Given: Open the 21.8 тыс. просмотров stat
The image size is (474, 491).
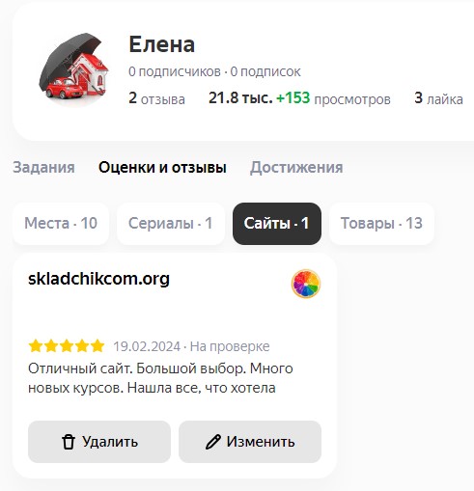Looking at the screenshot, I should (299, 98).
